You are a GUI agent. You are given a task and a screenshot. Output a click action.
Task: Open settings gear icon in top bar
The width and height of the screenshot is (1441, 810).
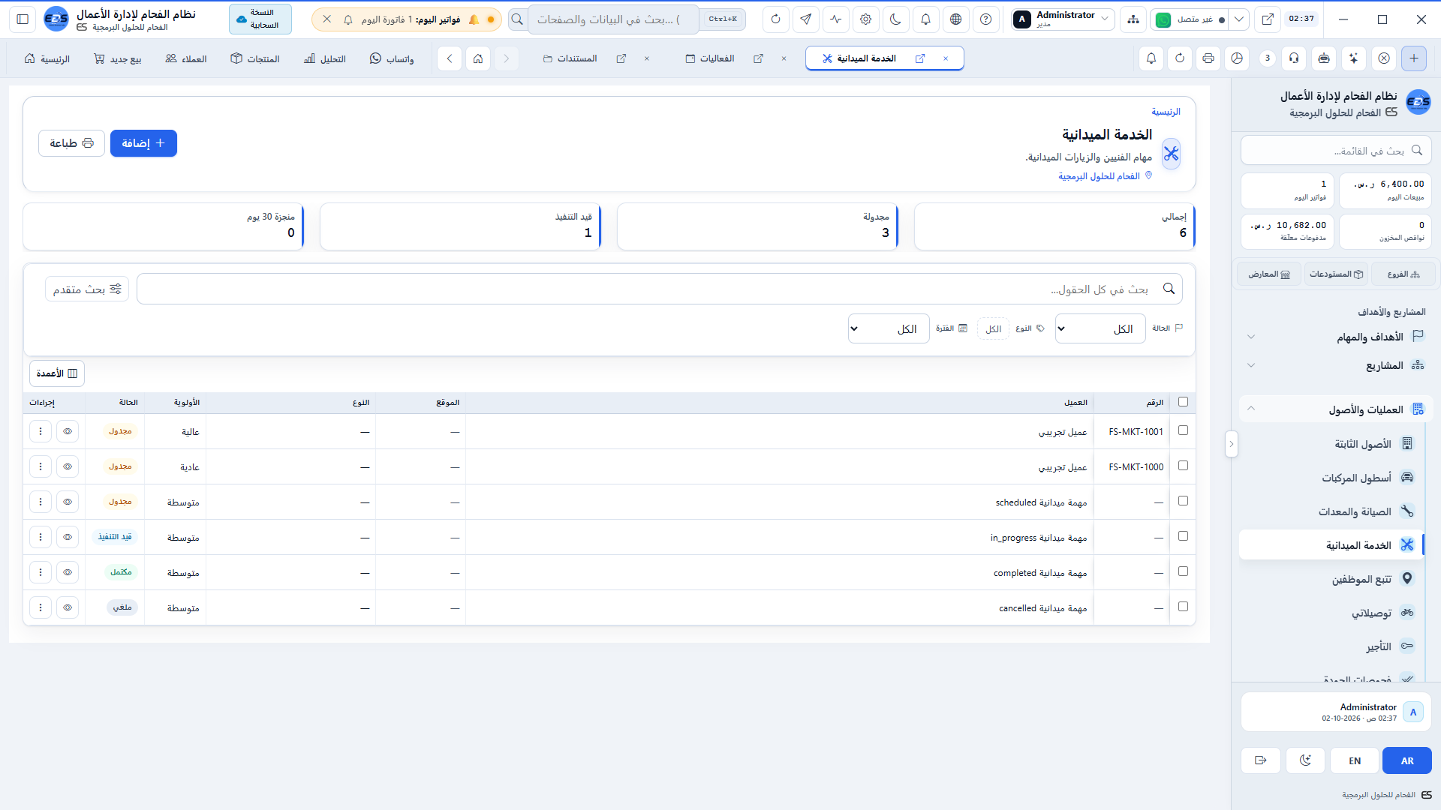point(865,19)
